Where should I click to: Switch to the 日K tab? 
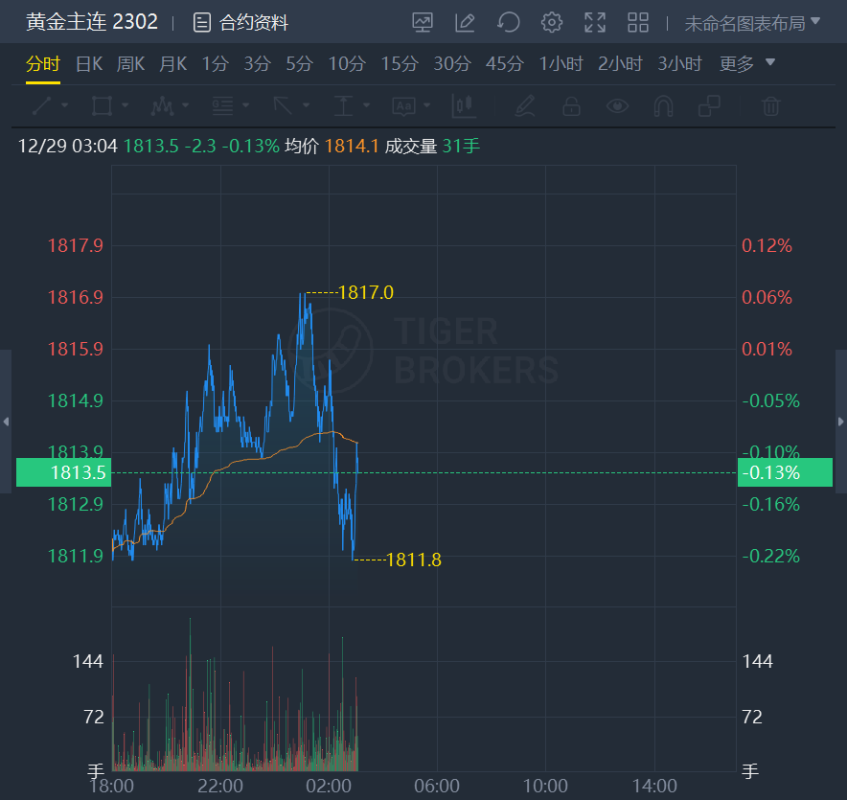[88, 64]
